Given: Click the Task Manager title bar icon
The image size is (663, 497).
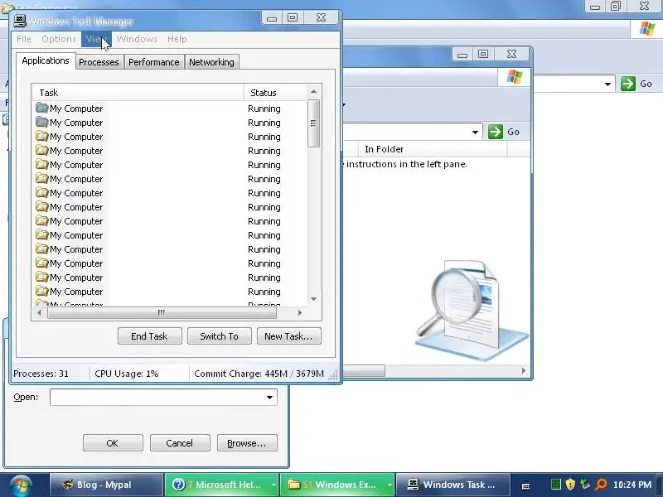Looking at the screenshot, I should (x=19, y=20).
